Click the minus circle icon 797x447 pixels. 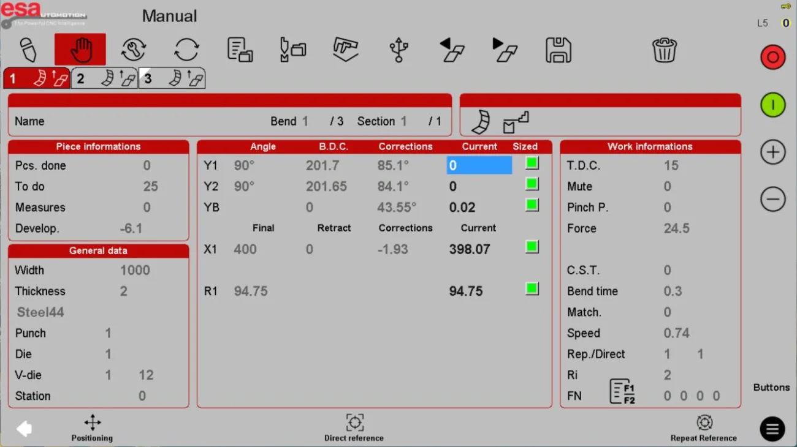773,199
